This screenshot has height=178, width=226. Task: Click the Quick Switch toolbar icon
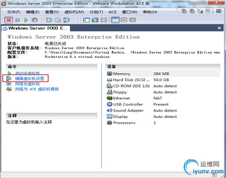pyautogui.click(x=104, y=20)
